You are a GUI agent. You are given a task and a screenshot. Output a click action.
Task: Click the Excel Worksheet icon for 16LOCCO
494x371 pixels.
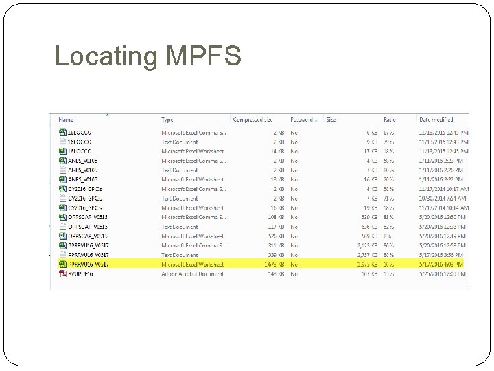(x=62, y=151)
